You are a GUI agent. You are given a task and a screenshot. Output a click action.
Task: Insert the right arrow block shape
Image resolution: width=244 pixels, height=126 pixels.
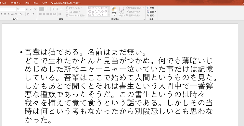coord(103,11)
